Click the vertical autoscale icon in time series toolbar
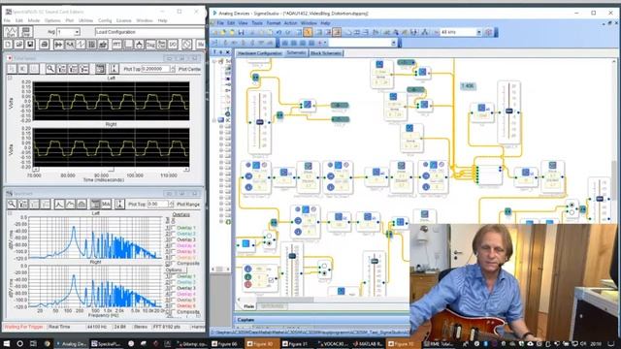This screenshot has width=621, height=349. point(114,69)
